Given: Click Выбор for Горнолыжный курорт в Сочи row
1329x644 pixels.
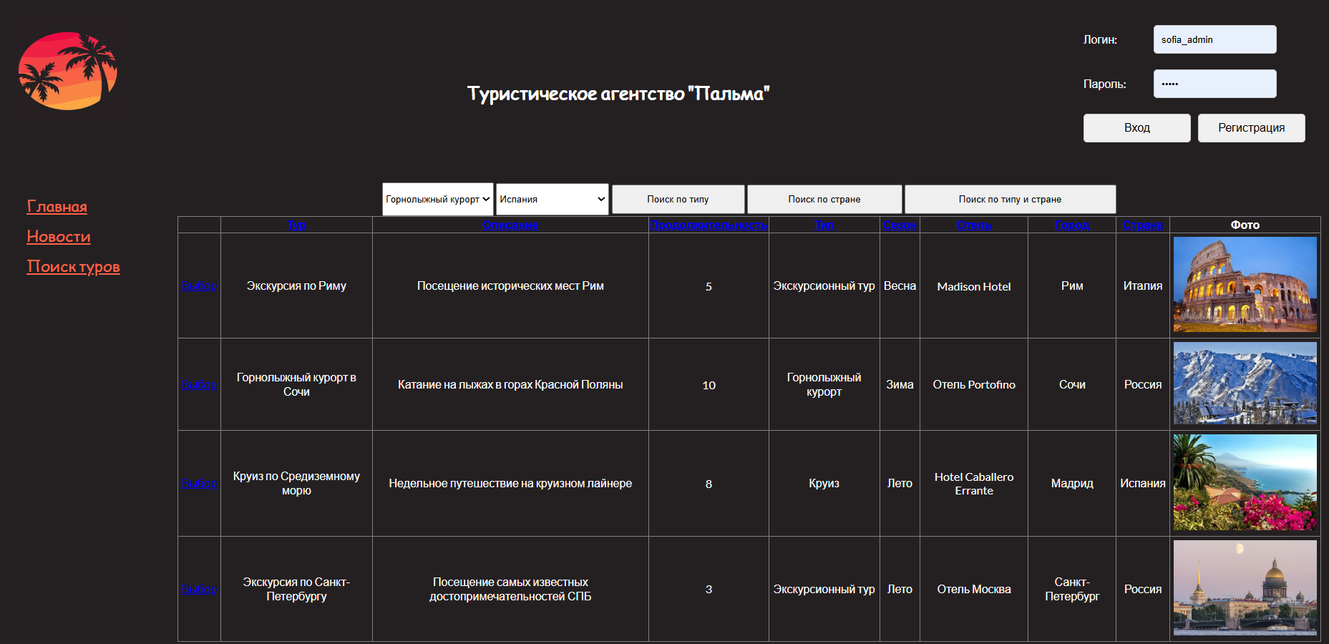Looking at the screenshot, I should pyautogui.click(x=199, y=385).
